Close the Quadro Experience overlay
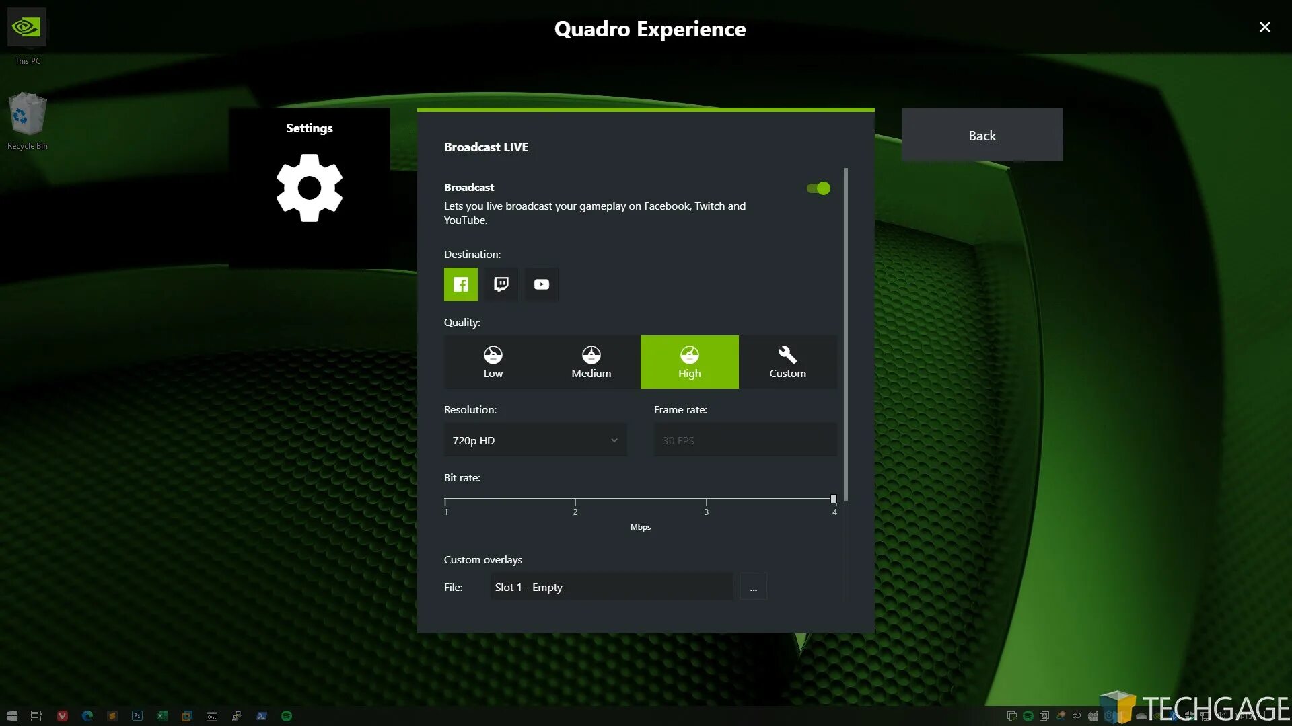 [x=1264, y=27]
